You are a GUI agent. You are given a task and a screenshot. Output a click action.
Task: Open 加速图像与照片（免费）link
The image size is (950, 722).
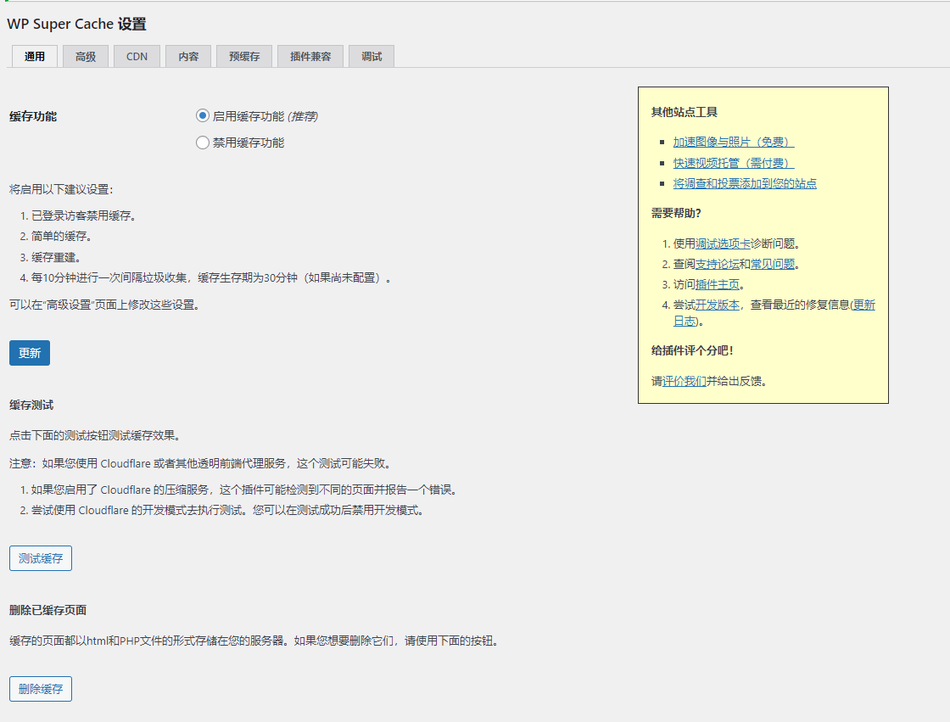pos(733,142)
